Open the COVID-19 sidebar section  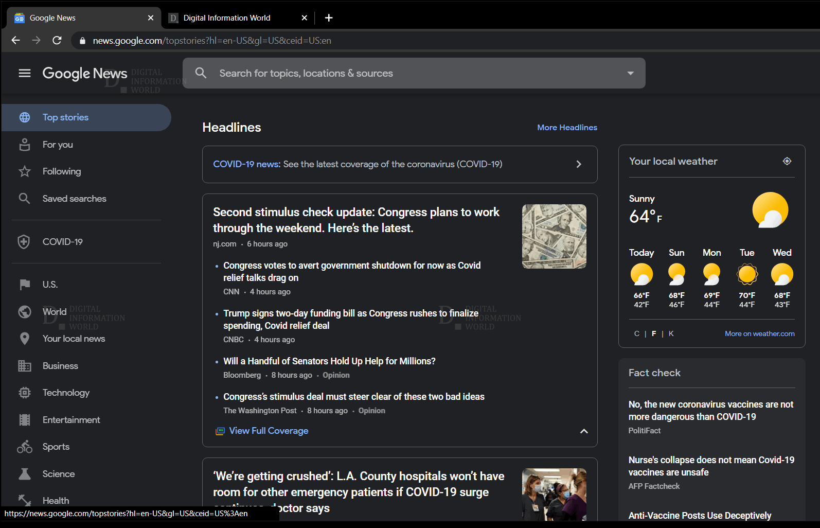pyautogui.click(x=63, y=242)
